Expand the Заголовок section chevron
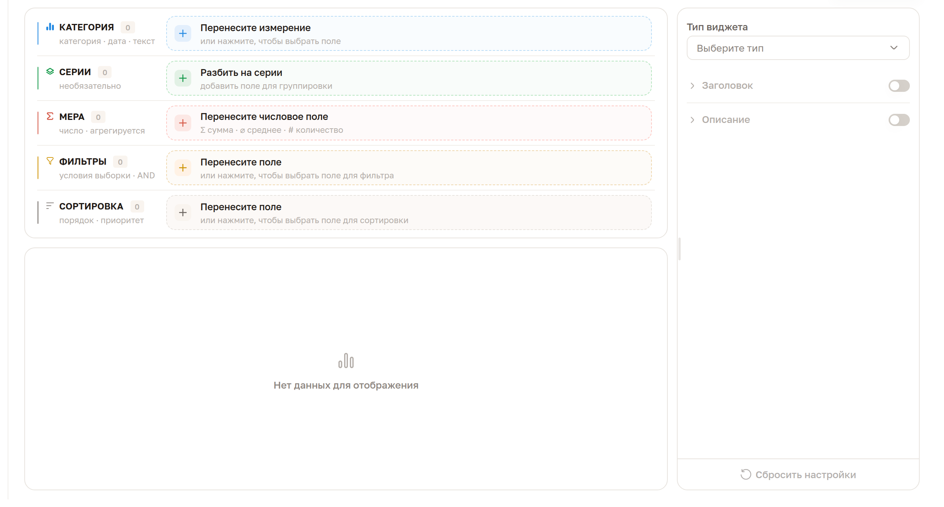Screen dimensions: 944x507 (x=692, y=86)
